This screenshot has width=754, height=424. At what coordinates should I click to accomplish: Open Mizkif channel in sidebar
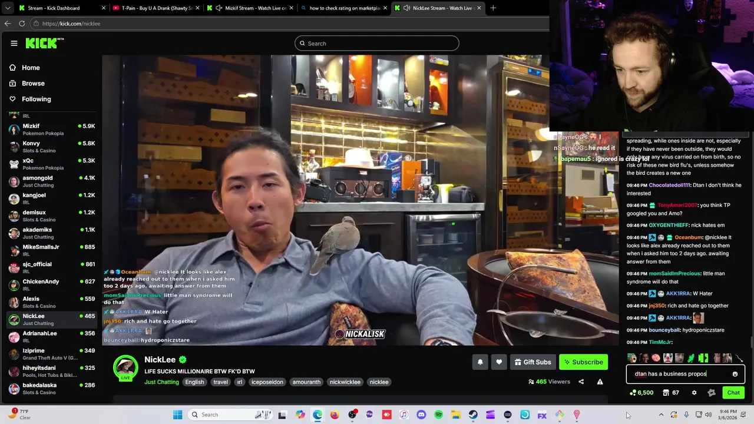click(x=51, y=130)
